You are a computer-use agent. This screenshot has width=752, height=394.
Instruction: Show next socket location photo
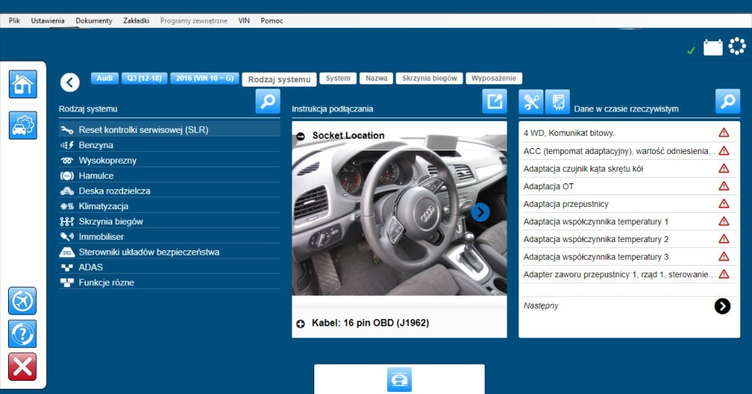tap(480, 212)
